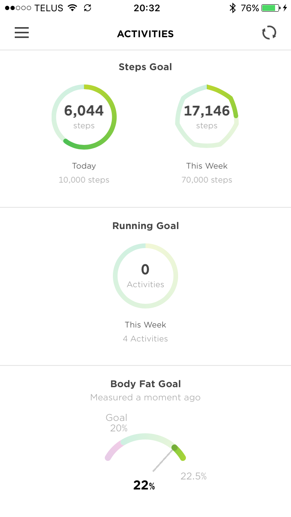Open today's 6,044 steps ring
Viewport: 291px width, 517px height.
[x=84, y=117]
